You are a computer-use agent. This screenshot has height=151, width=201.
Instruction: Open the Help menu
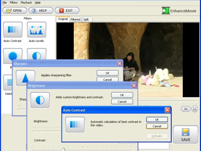38,3
